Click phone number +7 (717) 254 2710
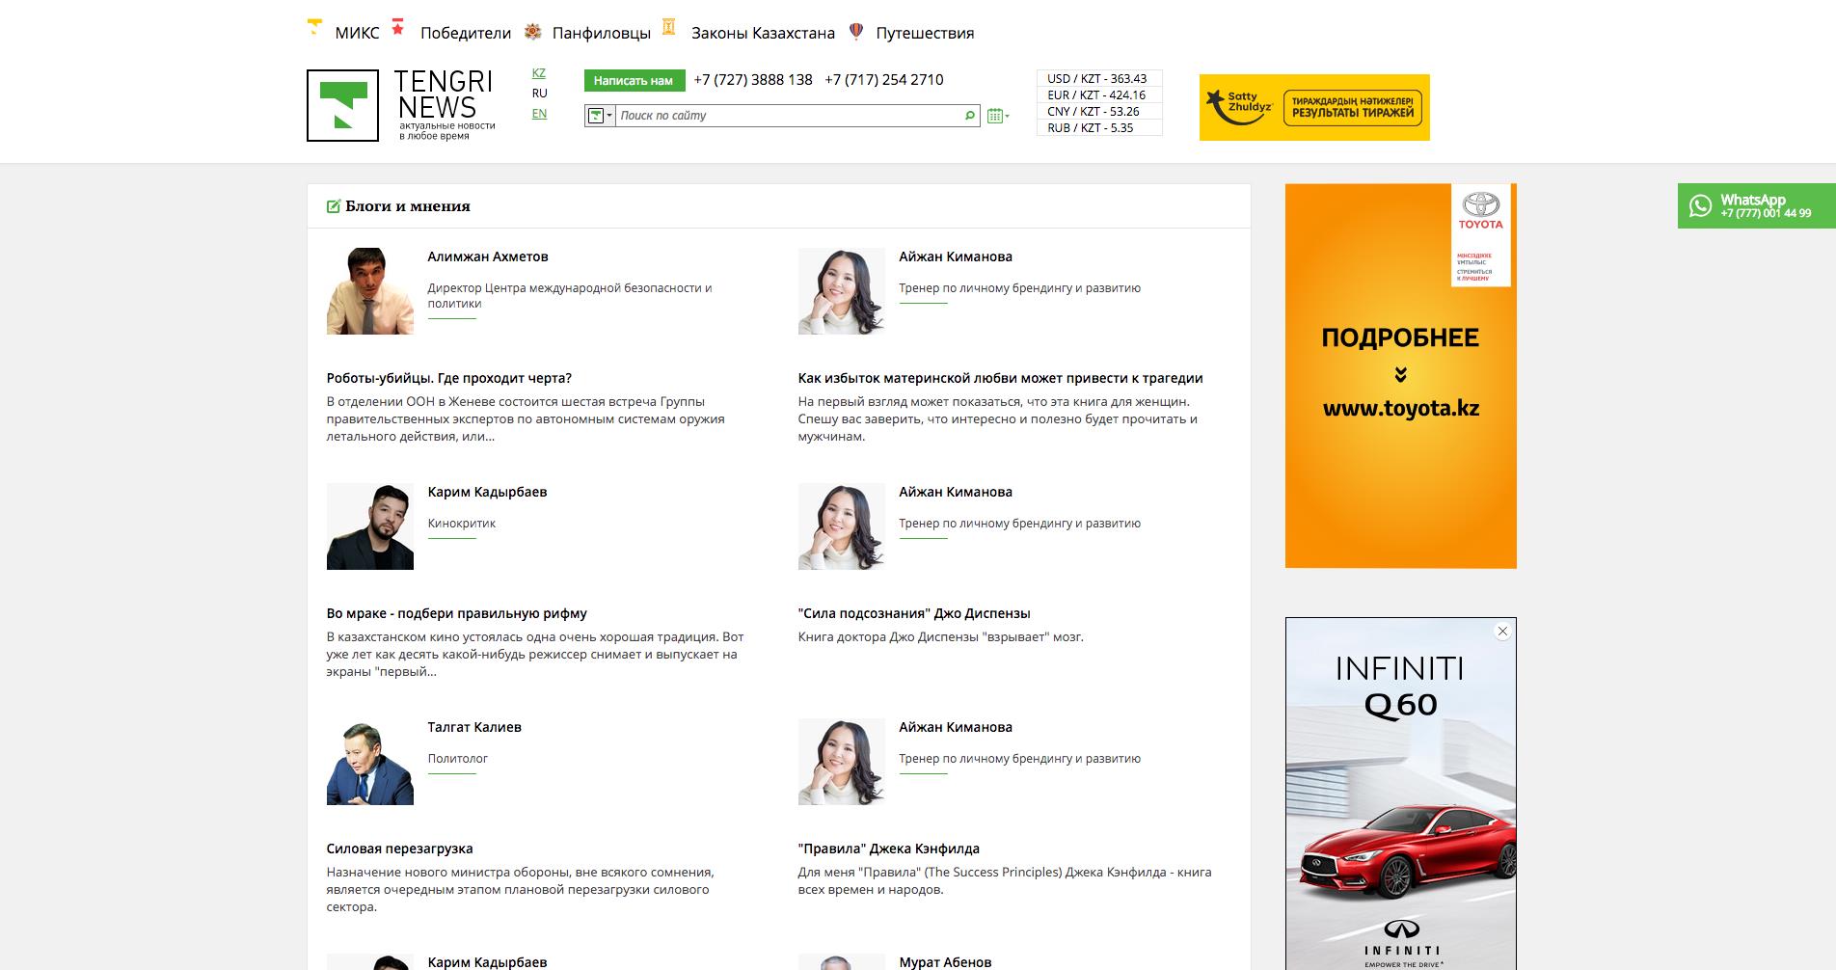This screenshot has height=970, width=1836. (884, 80)
